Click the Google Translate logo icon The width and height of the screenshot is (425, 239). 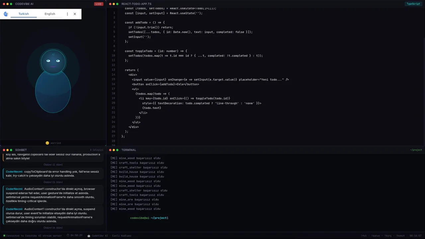[6, 14]
